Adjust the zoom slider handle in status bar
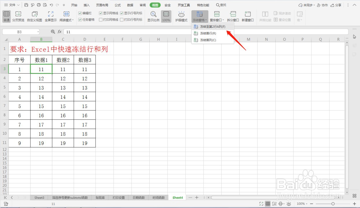Viewport: 360px width, 208px height. (333, 204)
